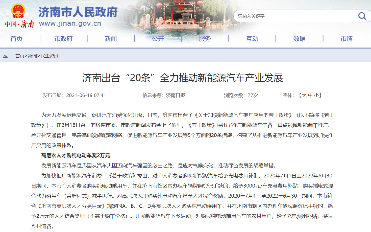Set font size to 中
The height and width of the screenshot is (232, 371).
pyautogui.click(x=310, y=95)
